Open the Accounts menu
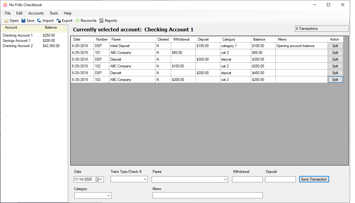Viewport: 355px width, 203px height. pyautogui.click(x=36, y=13)
